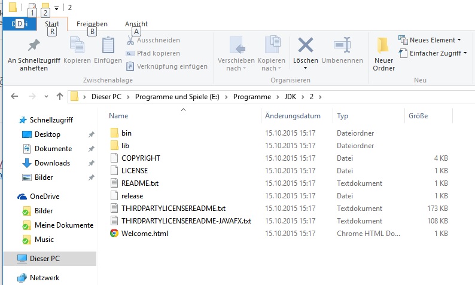
Task: Click the JDK breadcrumb
Action: coord(290,97)
